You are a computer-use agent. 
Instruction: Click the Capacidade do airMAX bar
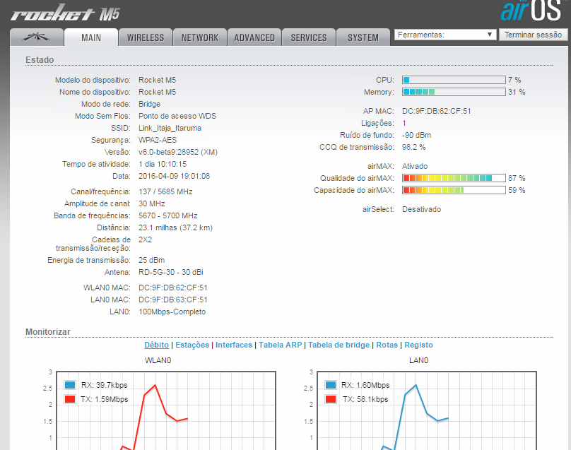coord(454,190)
